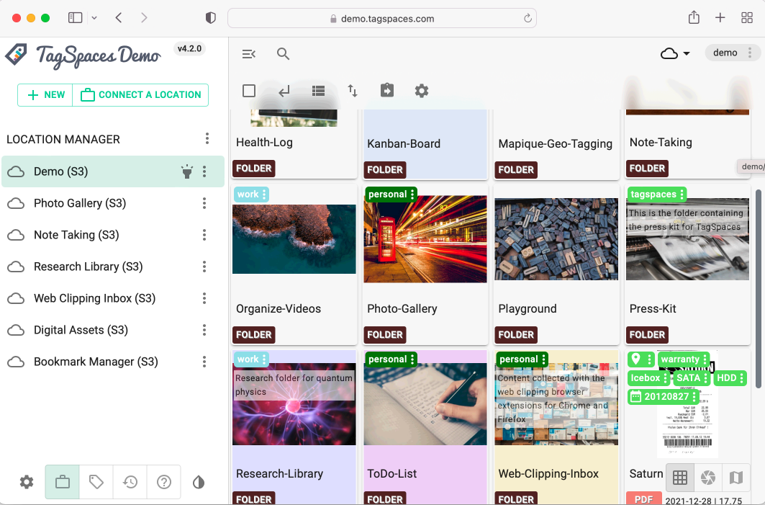Viewport: 765px width, 505px height.
Task: Switch to the tag library tab
Action: pyautogui.click(x=96, y=483)
